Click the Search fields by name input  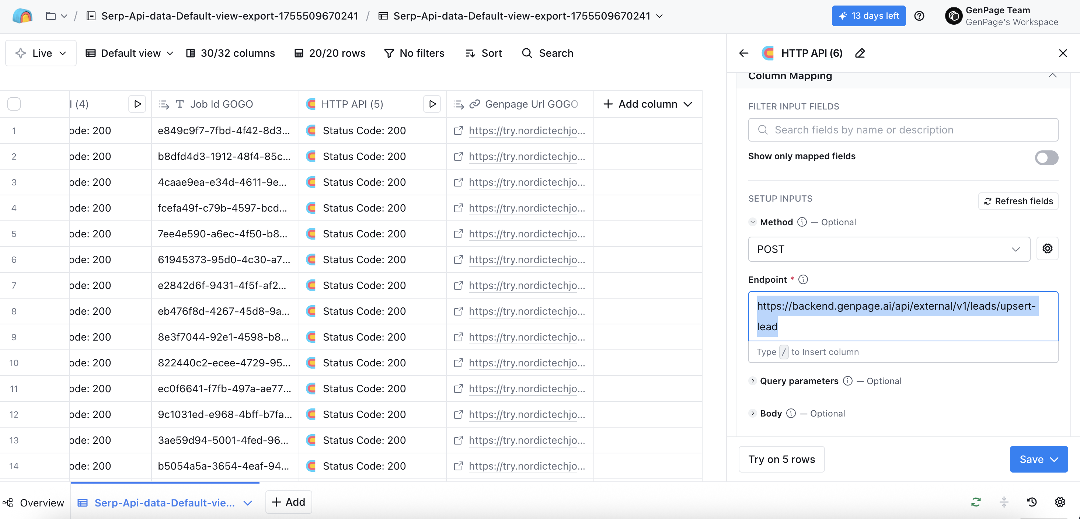[x=903, y=129]
